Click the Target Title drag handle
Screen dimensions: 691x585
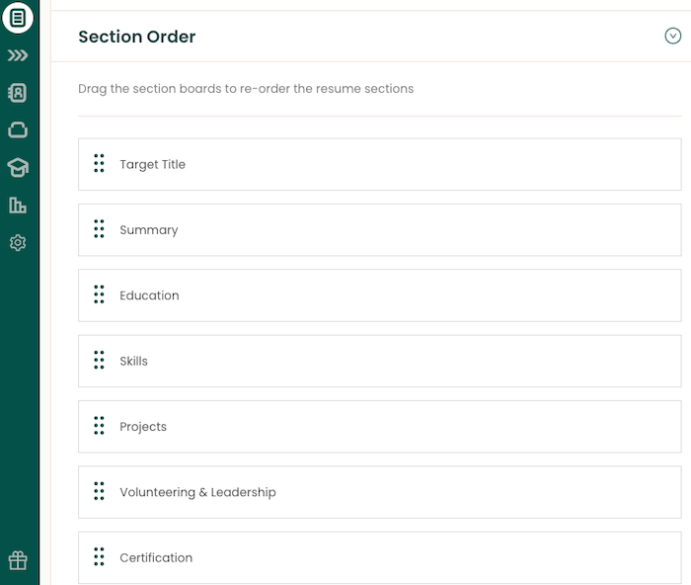click(x=99, y=164)
